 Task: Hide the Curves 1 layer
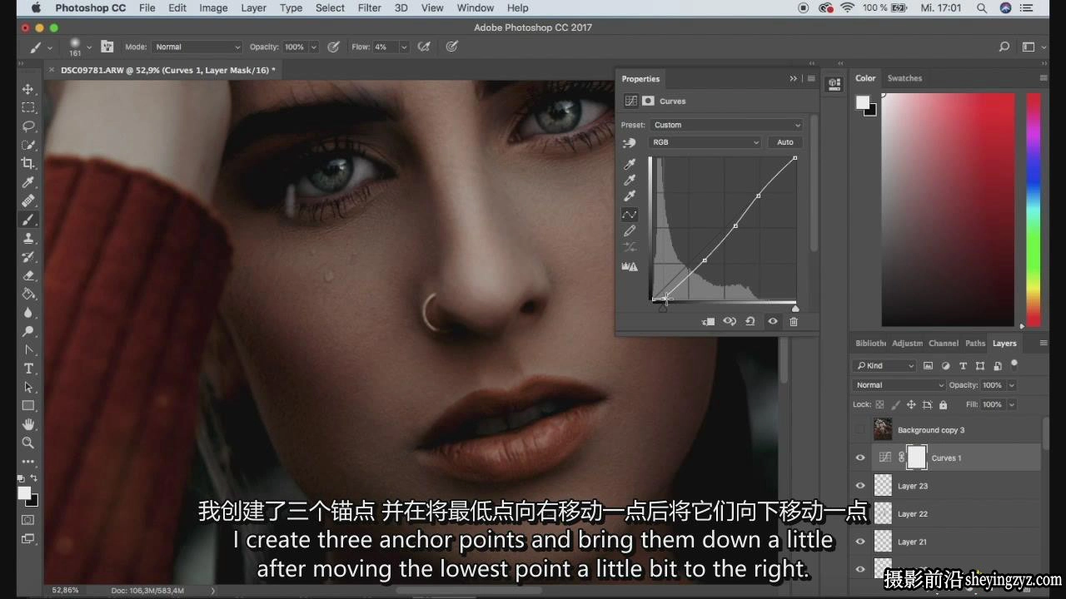tap(860, 458)
